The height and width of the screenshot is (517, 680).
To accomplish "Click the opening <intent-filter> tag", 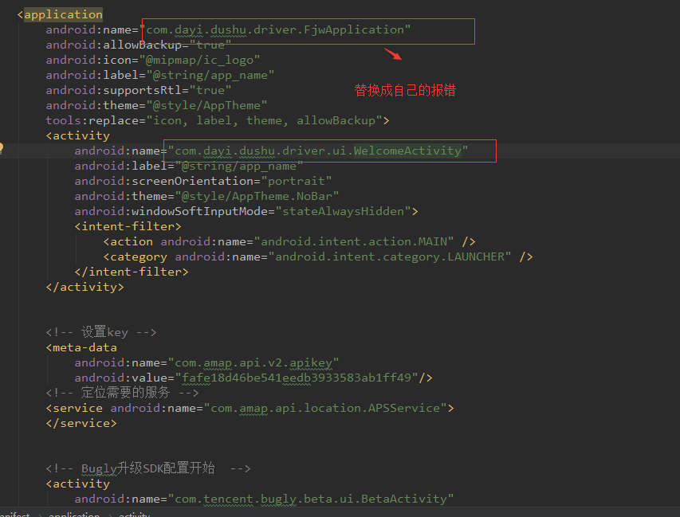I will (128, 227).
